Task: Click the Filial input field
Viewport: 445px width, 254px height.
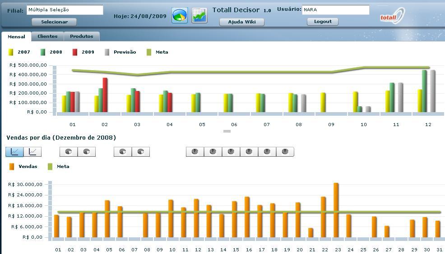Action: pos(65,9)
